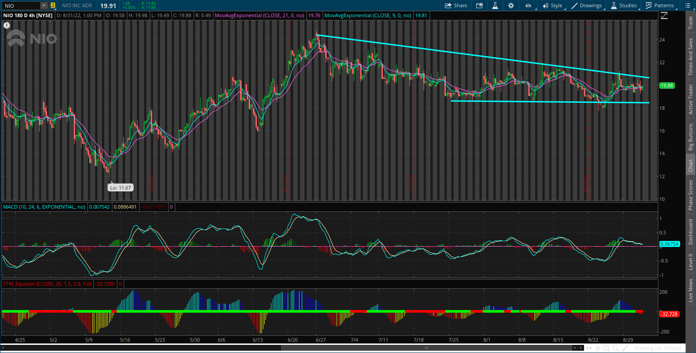
Task: Toggle the chart info note icon at top left
Action: (6, 25)
